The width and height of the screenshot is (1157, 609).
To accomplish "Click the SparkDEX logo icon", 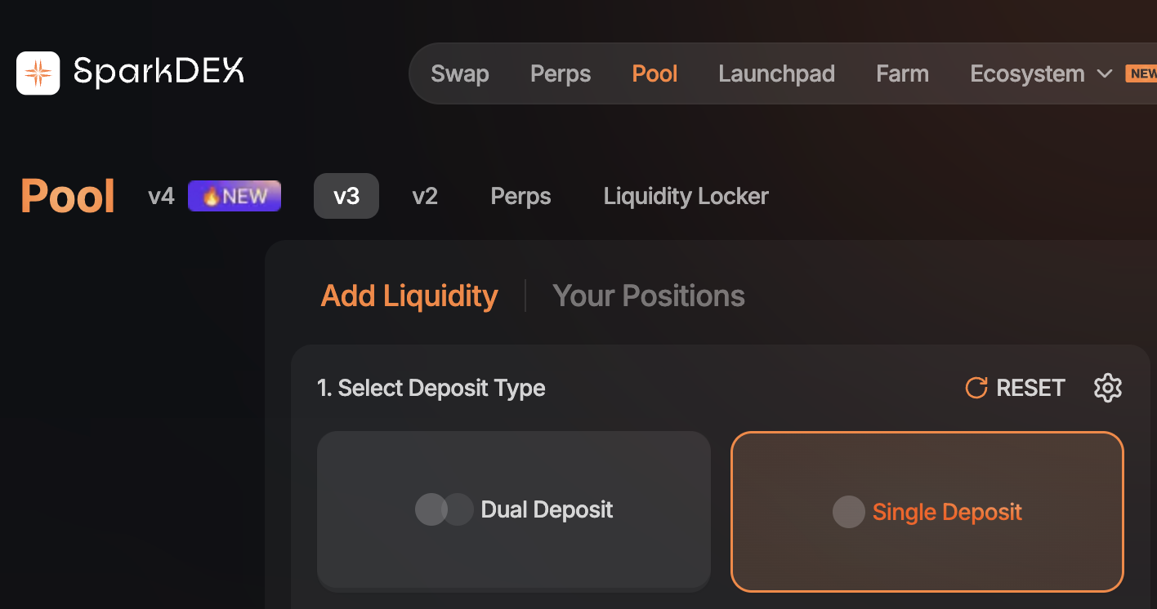I will (38, 73).
